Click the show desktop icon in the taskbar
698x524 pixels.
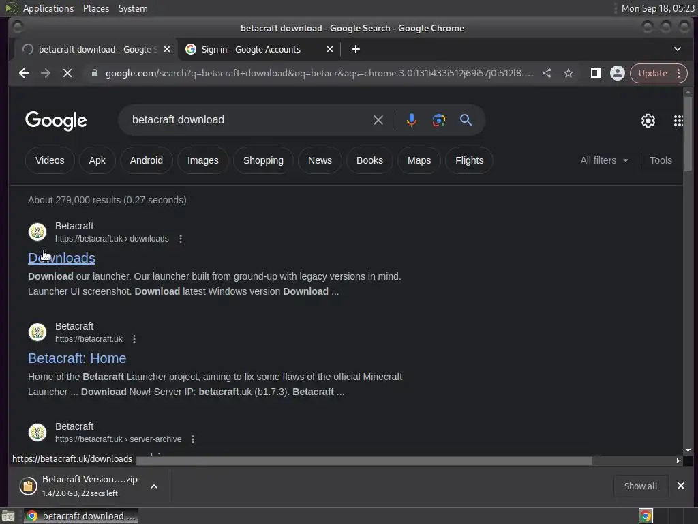[8, 516]
